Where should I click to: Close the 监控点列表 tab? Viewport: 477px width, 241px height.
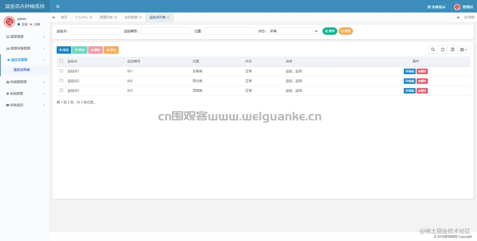click(x=168, y=17)
